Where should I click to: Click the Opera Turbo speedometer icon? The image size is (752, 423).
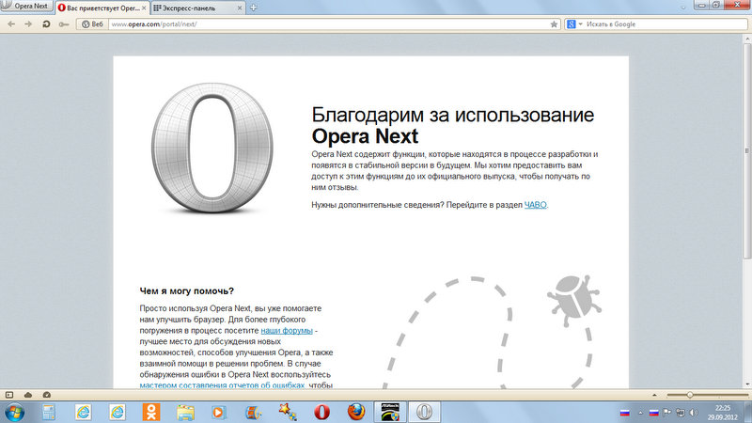pos(46,395)
